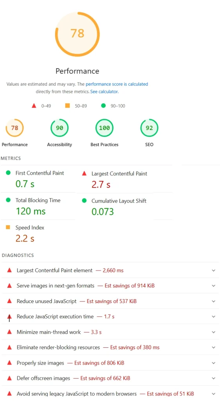Screen dimensions: 220x401
Task: Click the Total Blocking Time metric
Action: [x=38, y=206]
